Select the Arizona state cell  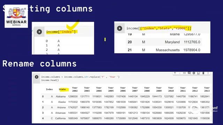(x=61, y=107)
